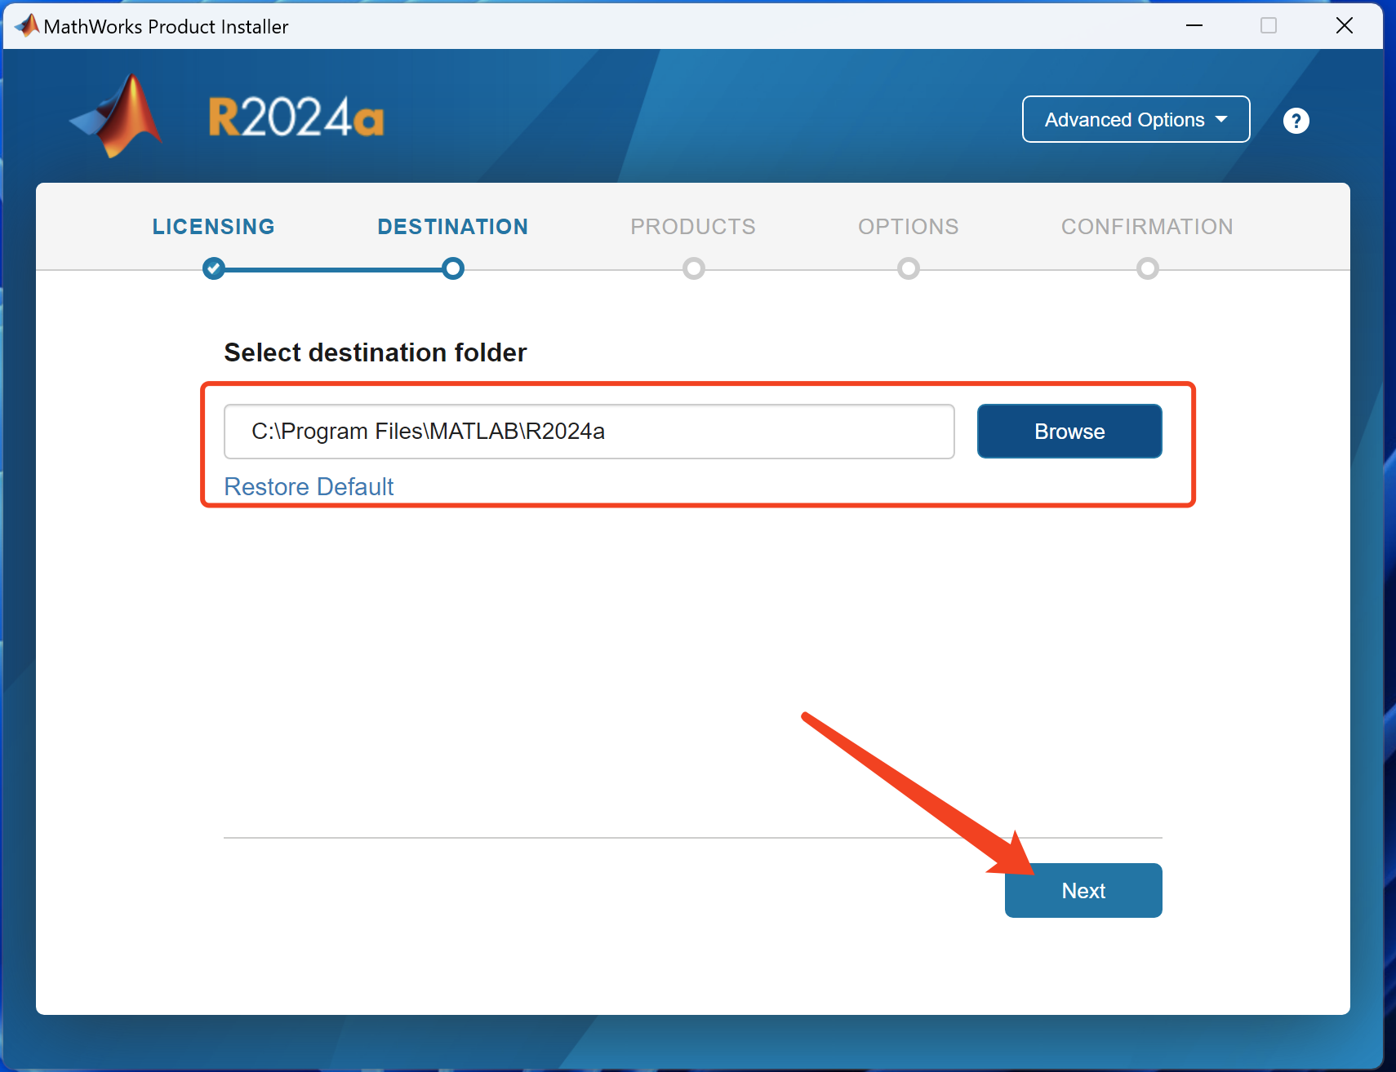Screen dimensions: 1396x1072
Task: Open help via the question mark icon
Action: (1296, 121)
